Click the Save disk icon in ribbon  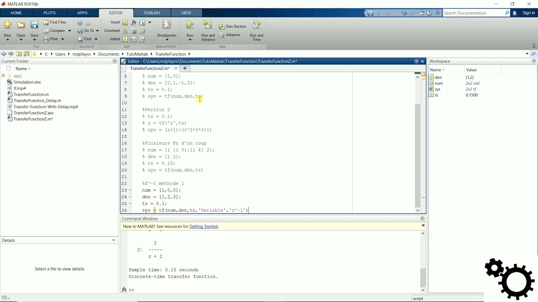34,25
